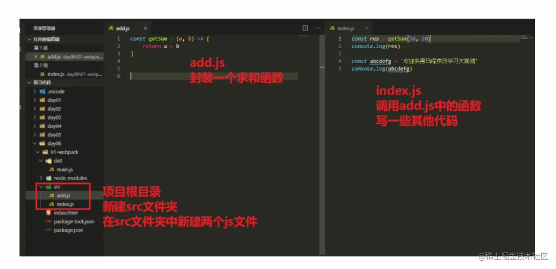Close add.js in the open editors list

coord(36,57)
